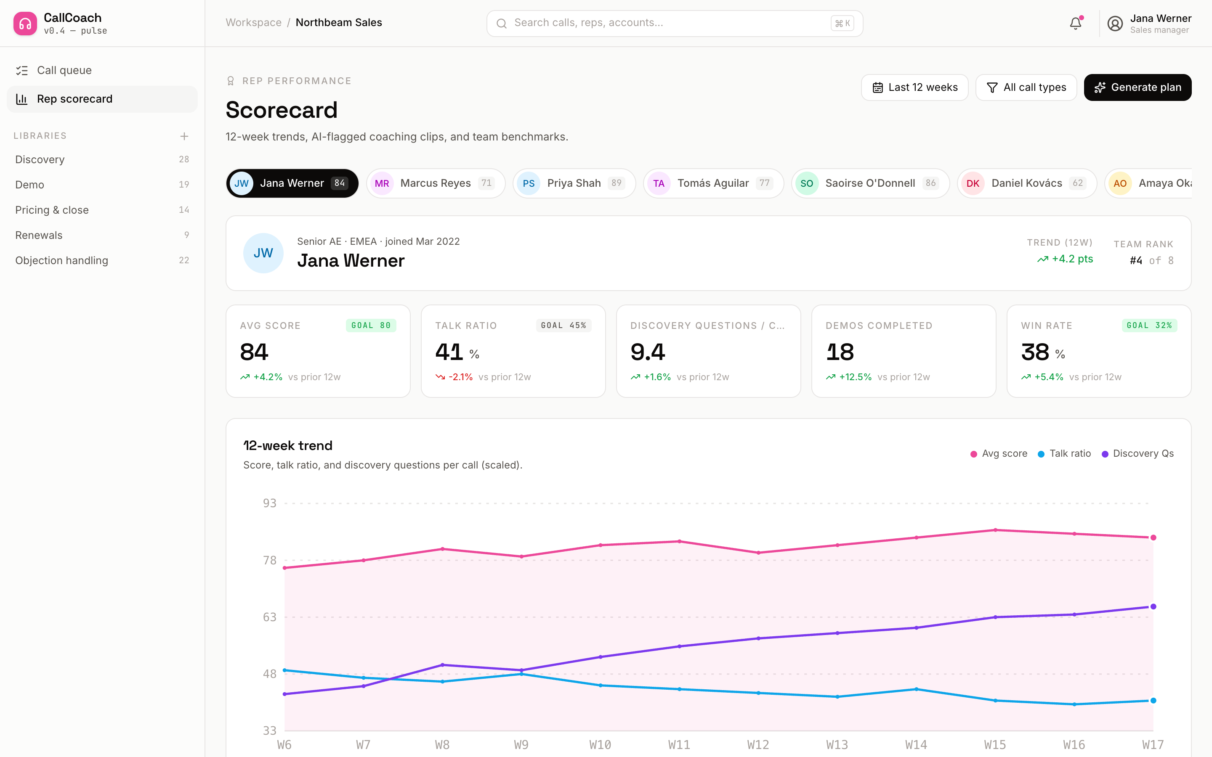Viewport: 1212px width, 757px height.
Task: Open the Last 12 weeks date range
Action: tap(914, 87)
